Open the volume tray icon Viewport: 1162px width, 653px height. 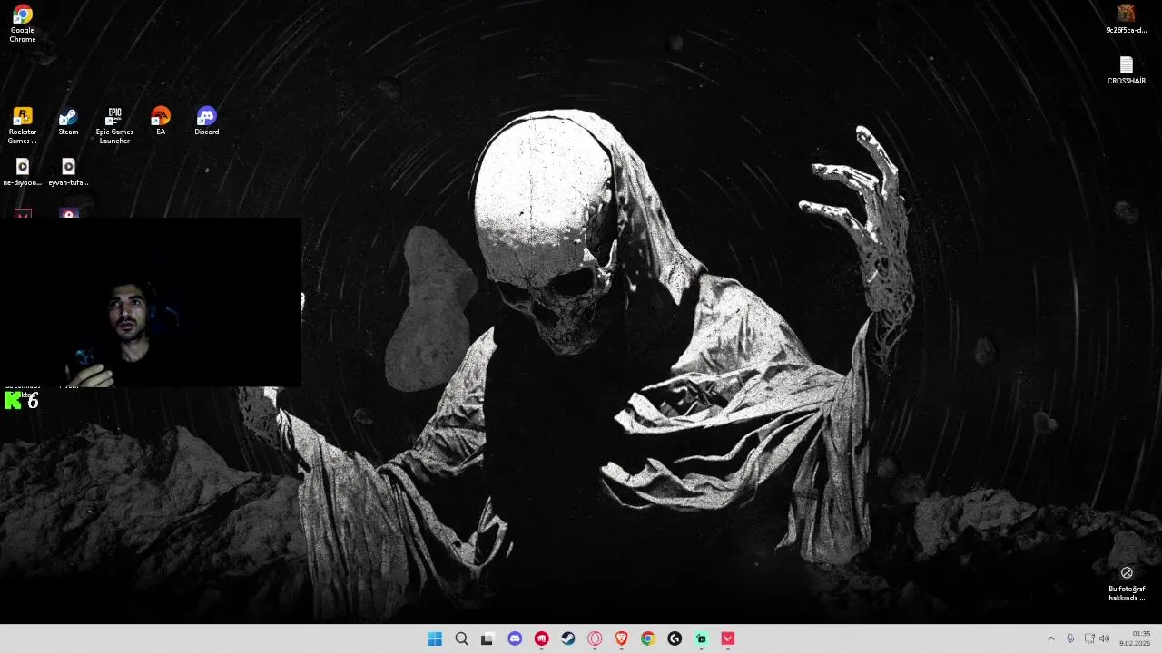(1104, 638)
